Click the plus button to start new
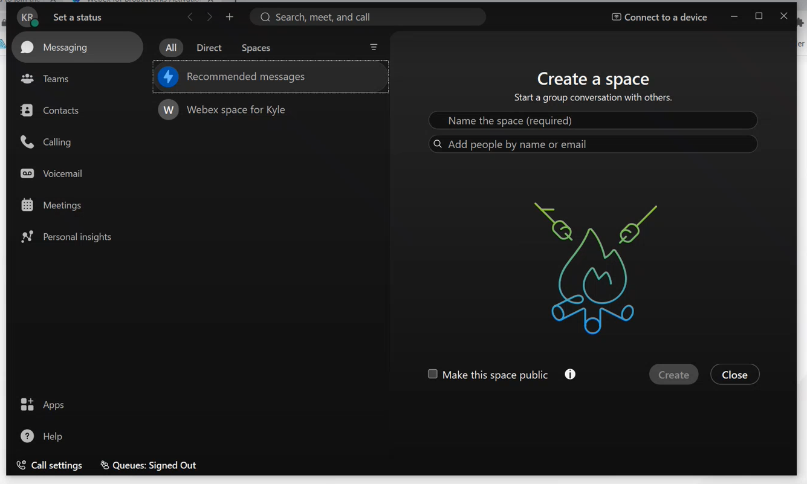Image resolution: width=807 pixels, height=484 pixels. tap(230, 17)
